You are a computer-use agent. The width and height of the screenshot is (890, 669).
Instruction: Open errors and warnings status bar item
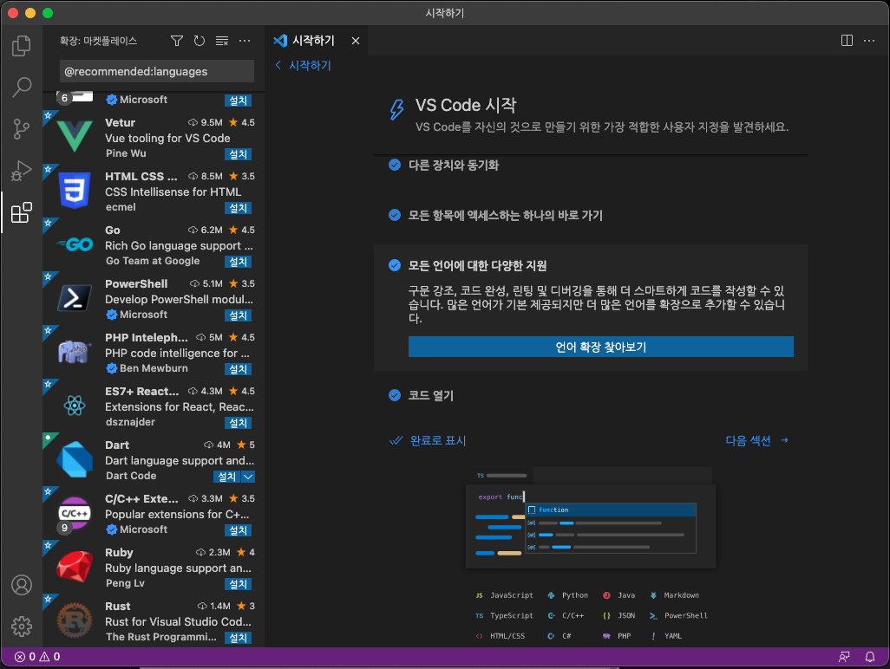[x=37, y=657]
